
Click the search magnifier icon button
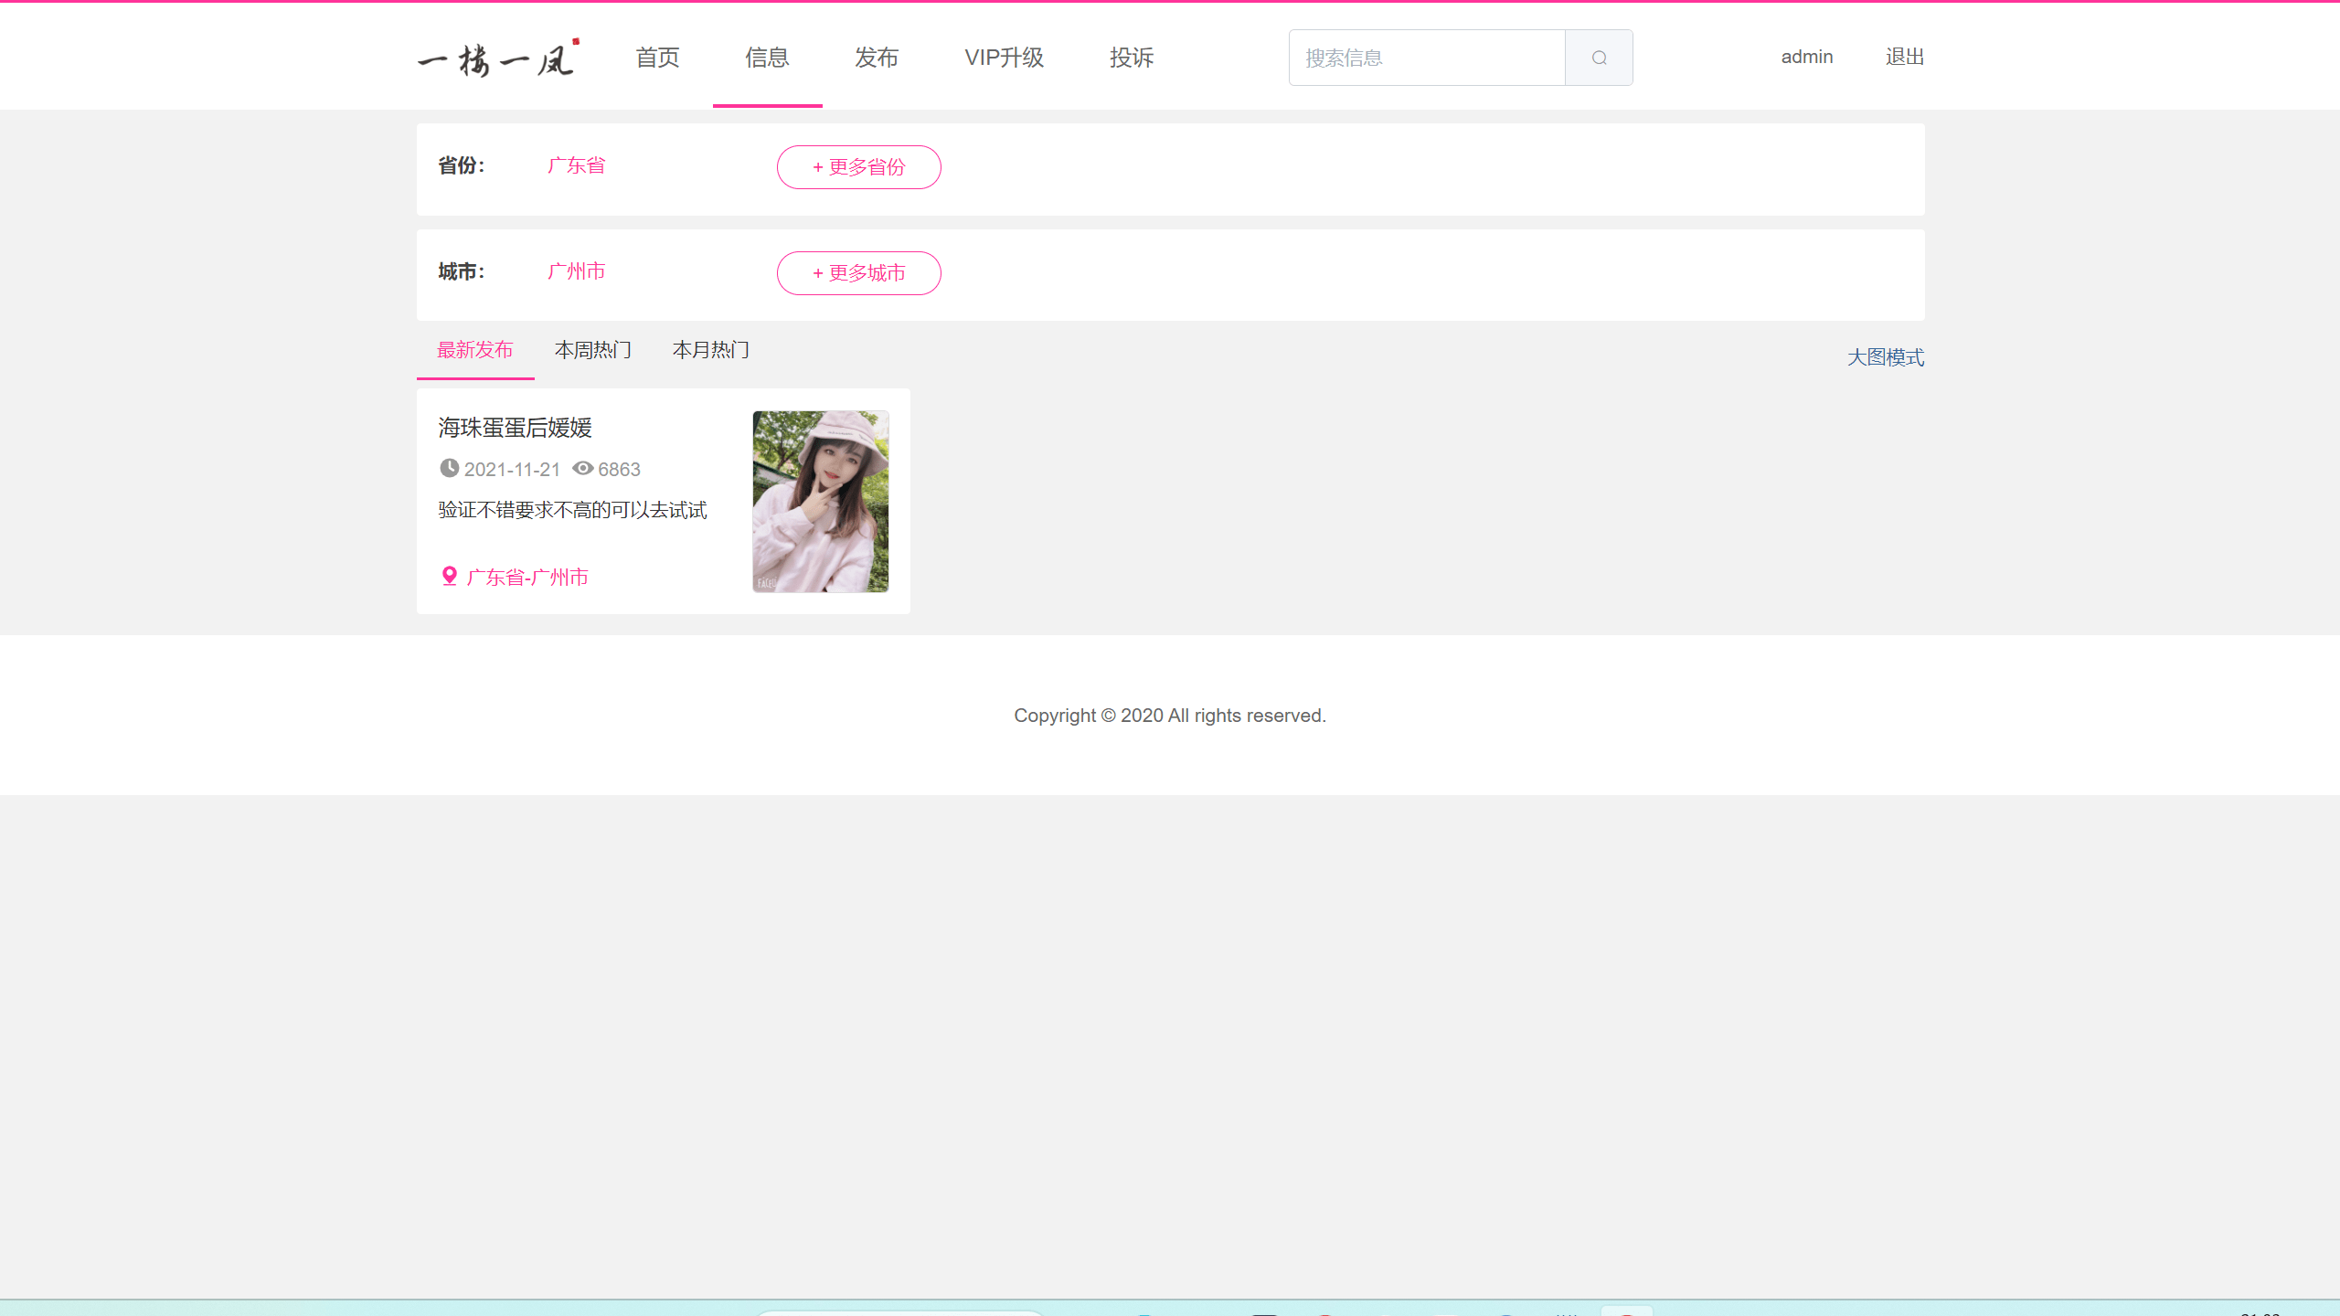coord(1599,58)
